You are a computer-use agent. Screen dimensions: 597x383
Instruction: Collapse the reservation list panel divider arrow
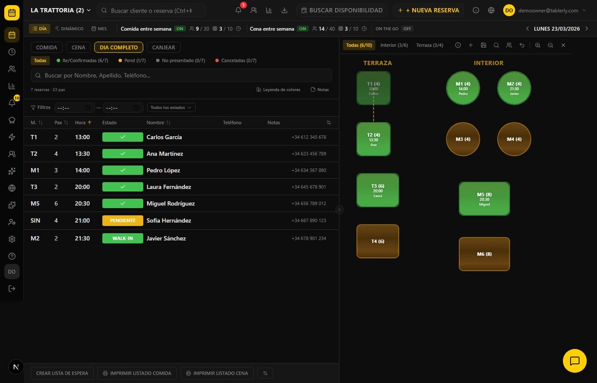click(x=339, y=209)
